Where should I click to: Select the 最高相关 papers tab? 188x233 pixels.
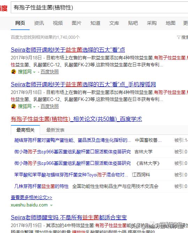pos(25,130)
